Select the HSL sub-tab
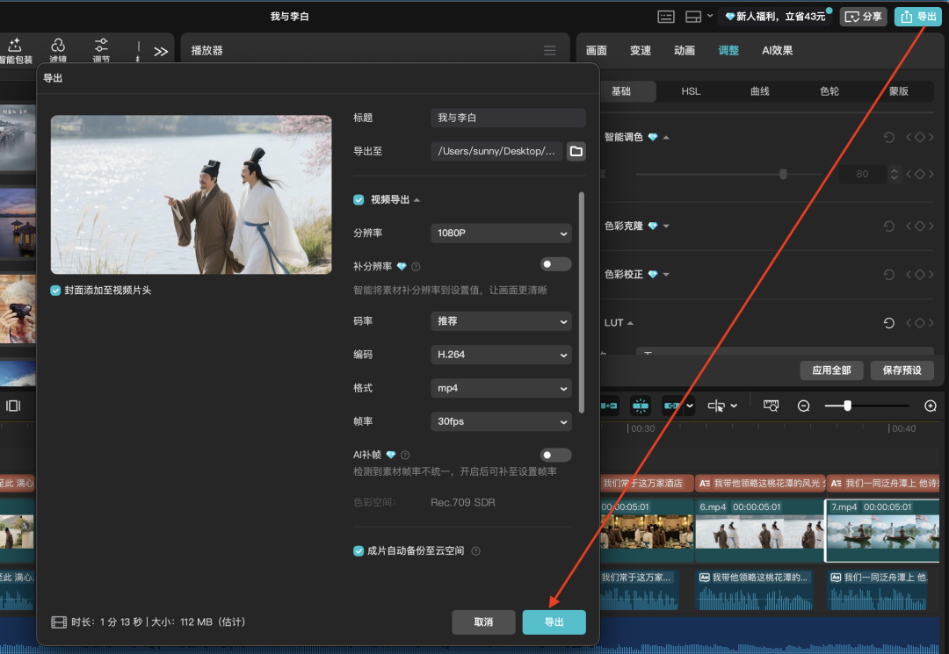The image size is (949, 654). tap(691, 91)
